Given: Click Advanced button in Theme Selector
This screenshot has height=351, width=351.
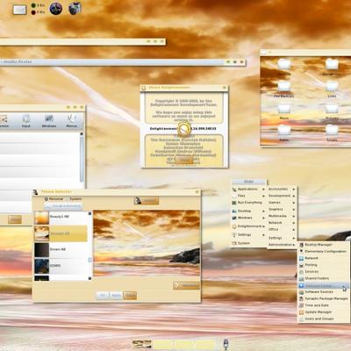Looking at the screenshot, I should 186,285.
